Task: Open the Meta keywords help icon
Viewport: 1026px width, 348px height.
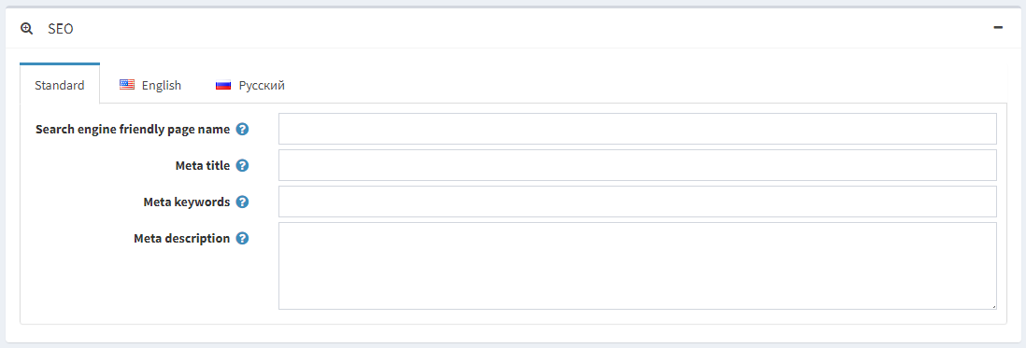Action: tap(242, 202)
